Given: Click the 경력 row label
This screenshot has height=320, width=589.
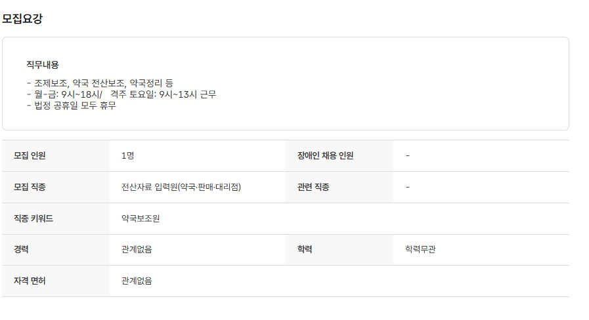Looking at the screenshot, I should [22, 249].
